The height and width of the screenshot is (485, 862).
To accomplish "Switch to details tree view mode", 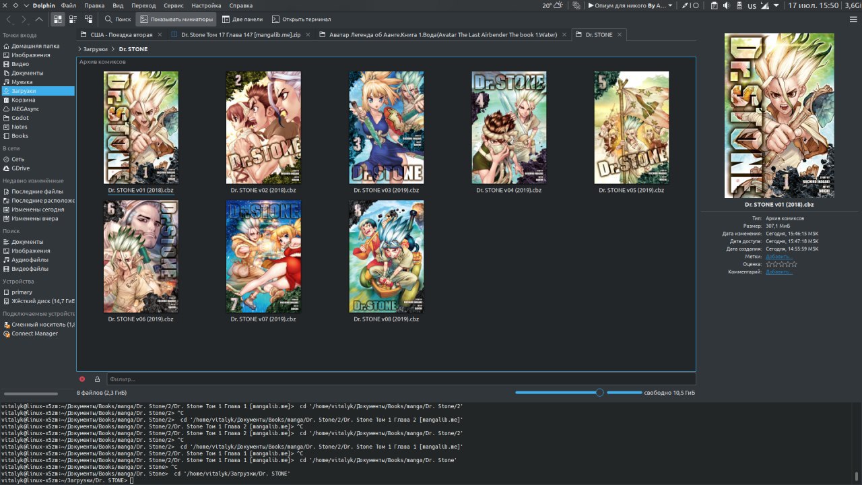I will (x=88, y=20).
